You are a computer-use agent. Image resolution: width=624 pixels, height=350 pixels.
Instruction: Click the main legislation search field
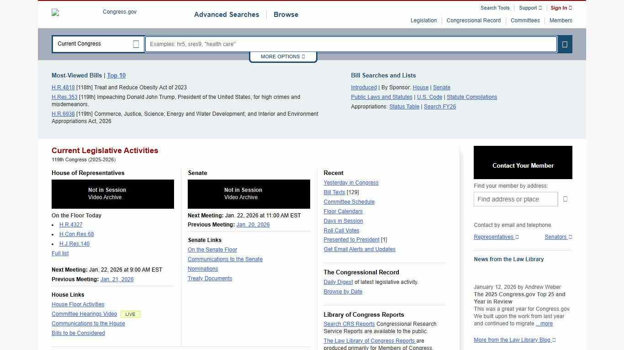(350, 44)
